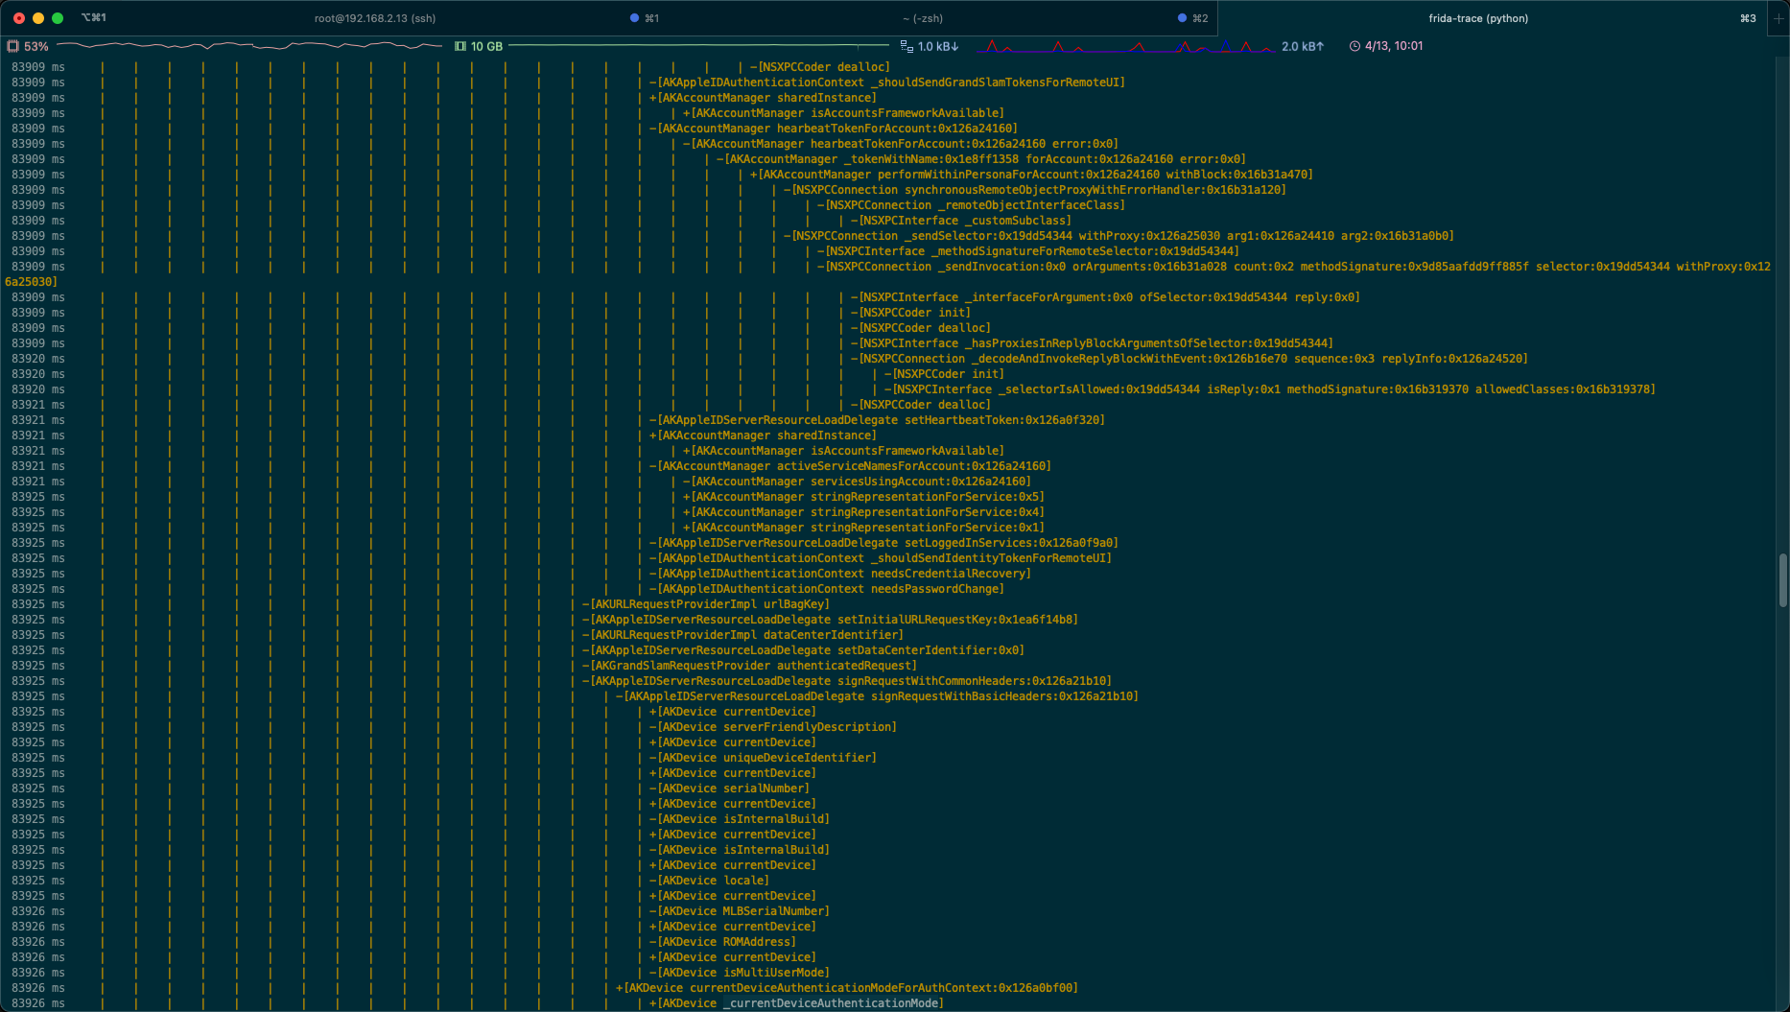Click the network activity graph
1790x1012 pixels.
(1126, 46)
